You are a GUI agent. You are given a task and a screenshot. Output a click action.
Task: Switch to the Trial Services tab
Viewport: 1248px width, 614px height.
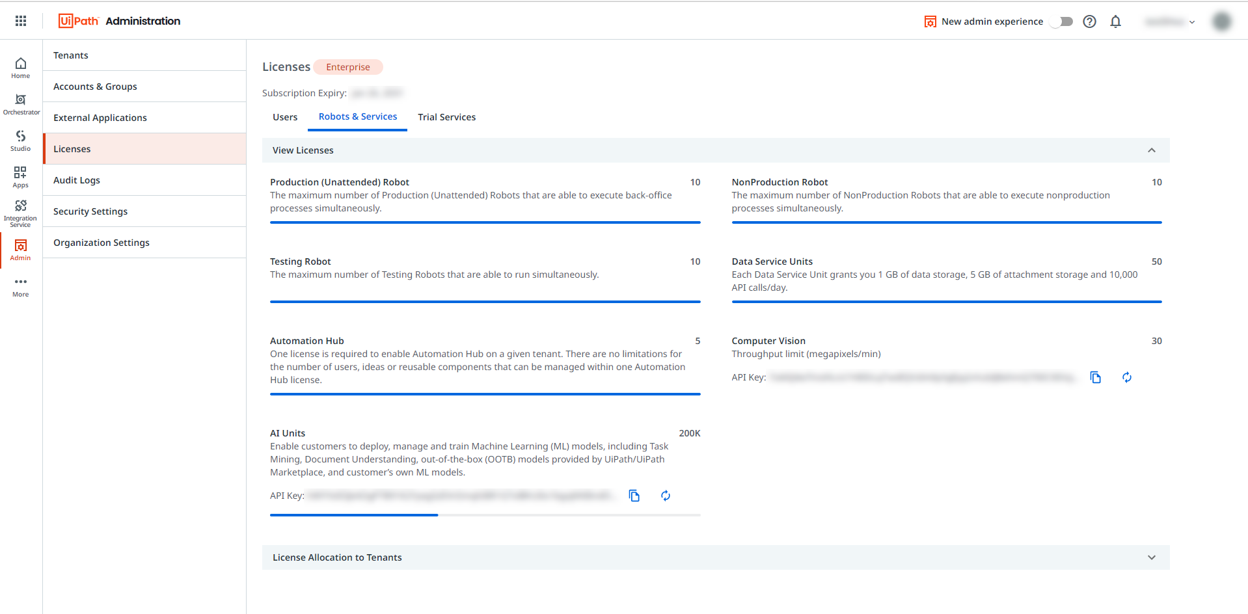coord(447,117)
